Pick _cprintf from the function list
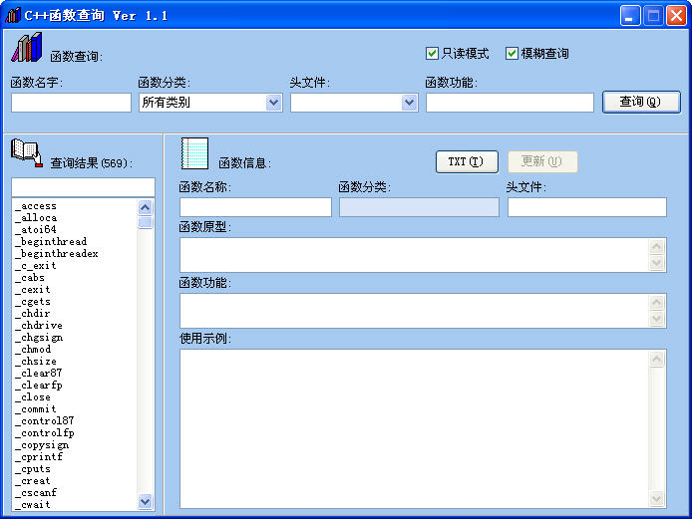 tap(40, 457)
